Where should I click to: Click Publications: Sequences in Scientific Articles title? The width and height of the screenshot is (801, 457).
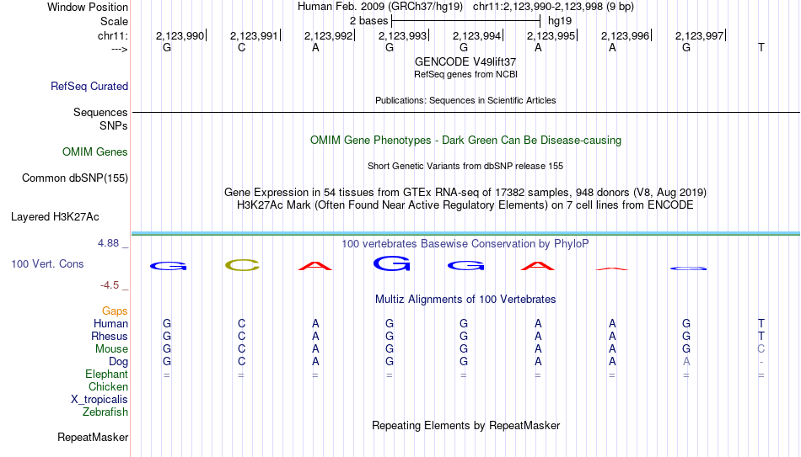coord(465,100)
